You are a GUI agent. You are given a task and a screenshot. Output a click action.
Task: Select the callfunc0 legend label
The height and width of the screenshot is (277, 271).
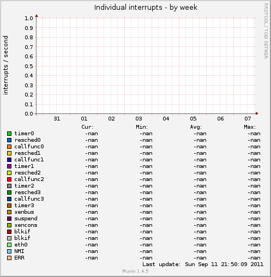29,147
